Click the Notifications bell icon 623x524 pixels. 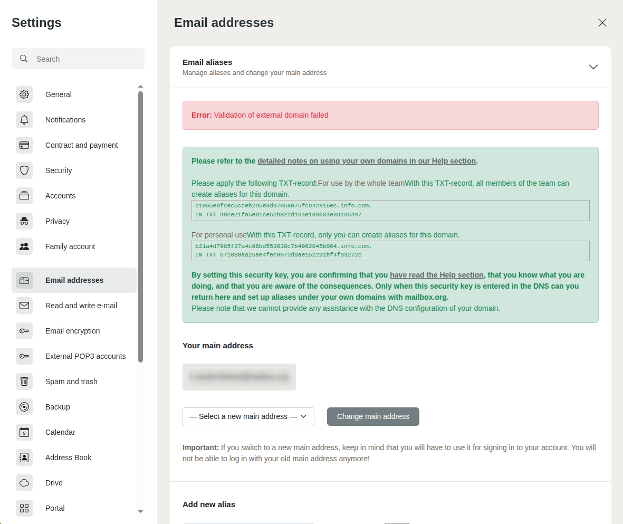click(24, 120)
